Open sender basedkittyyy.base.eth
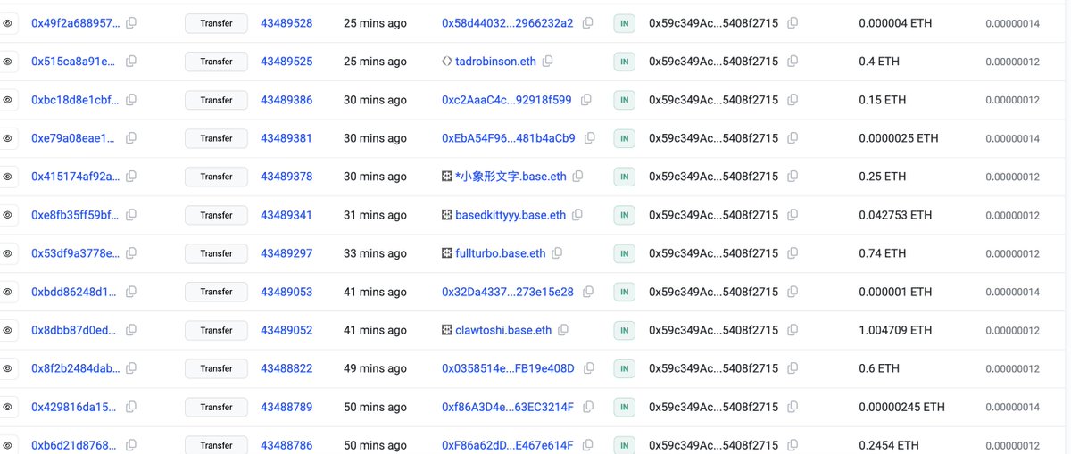This screenshot has width=1071, height=454. (x=511, y=215)
